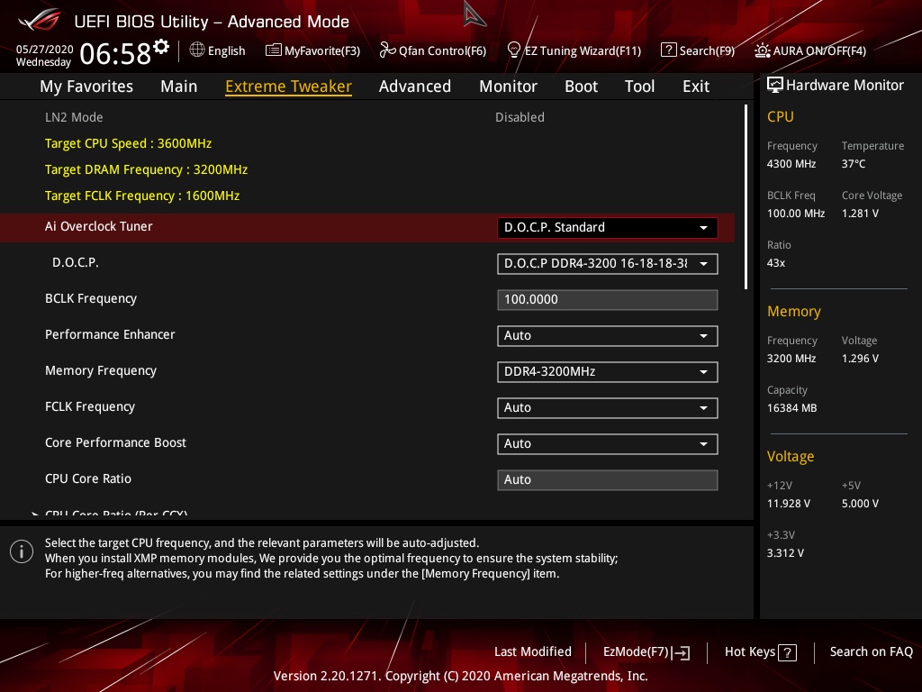Click the Last Modified button

click(x=532, y=651)
